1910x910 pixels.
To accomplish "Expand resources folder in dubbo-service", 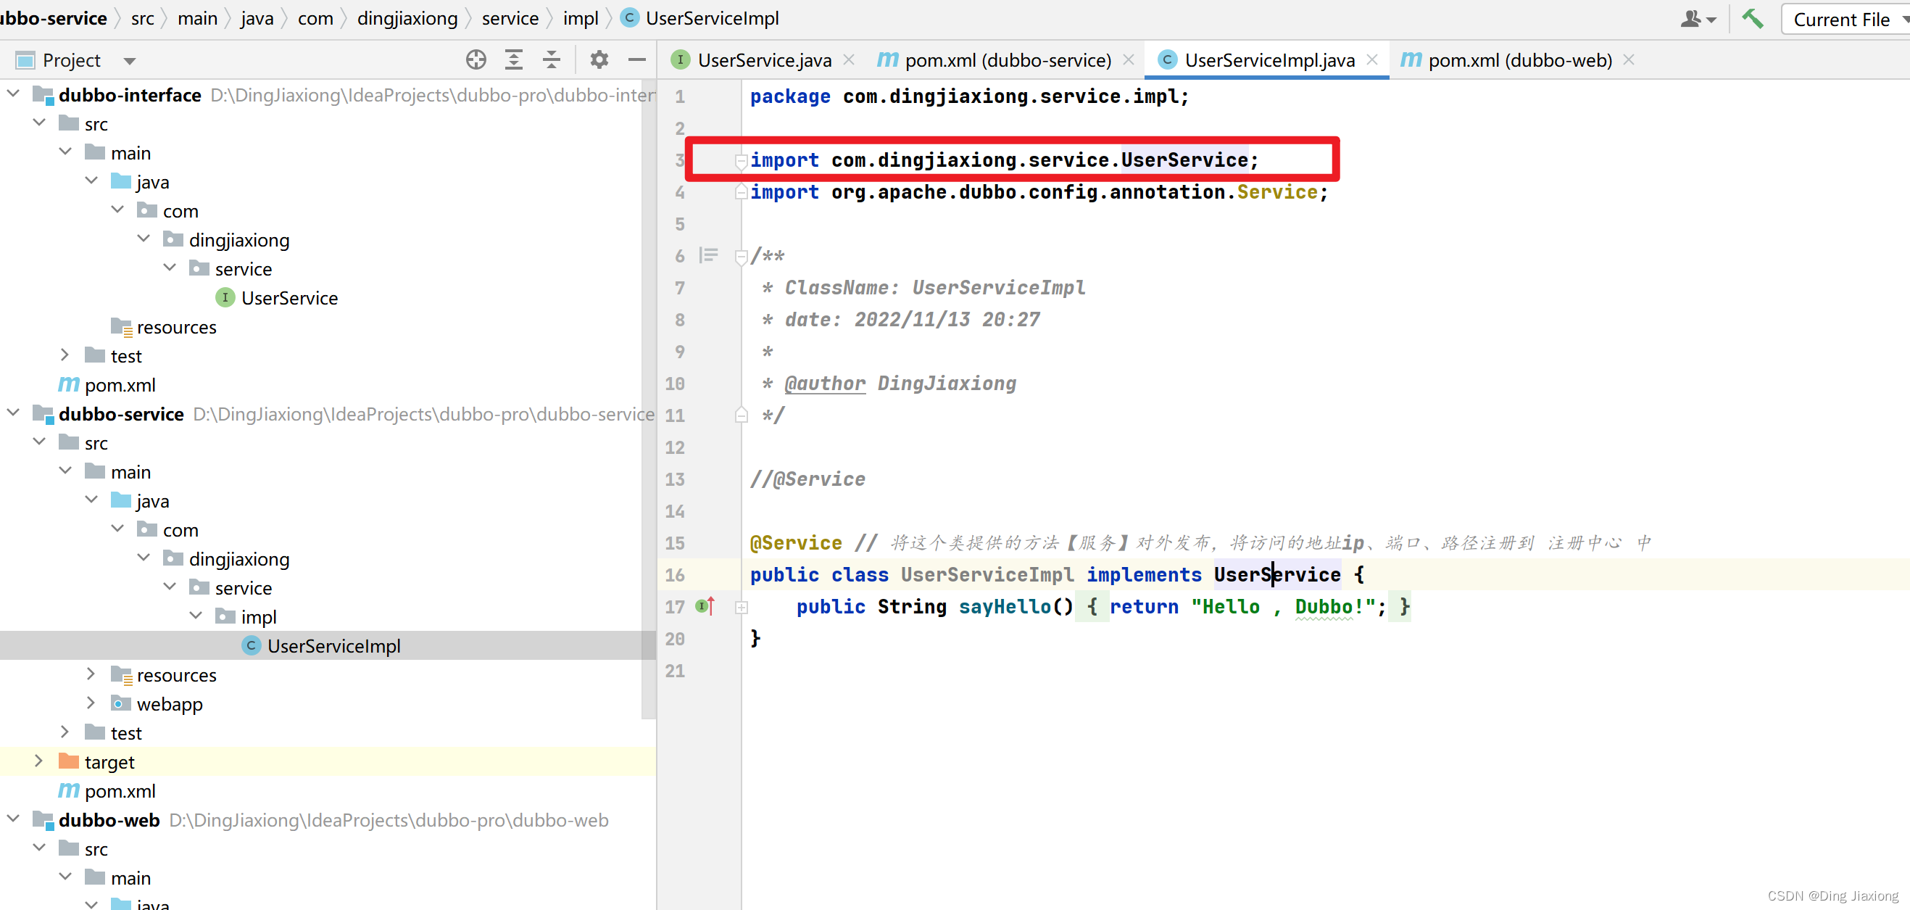I will click(91, 674).
